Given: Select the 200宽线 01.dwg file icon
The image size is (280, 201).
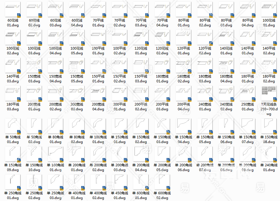Looking at the screenshot, I should pos(34,93).
